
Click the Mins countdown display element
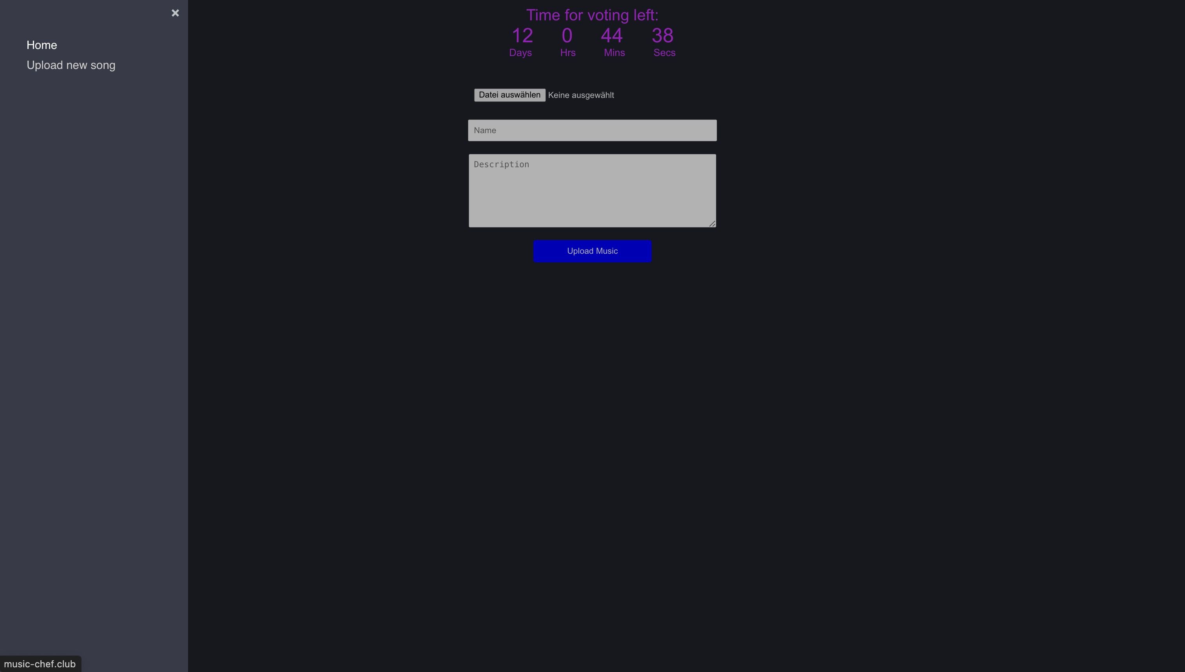click(x=613, y=41)
